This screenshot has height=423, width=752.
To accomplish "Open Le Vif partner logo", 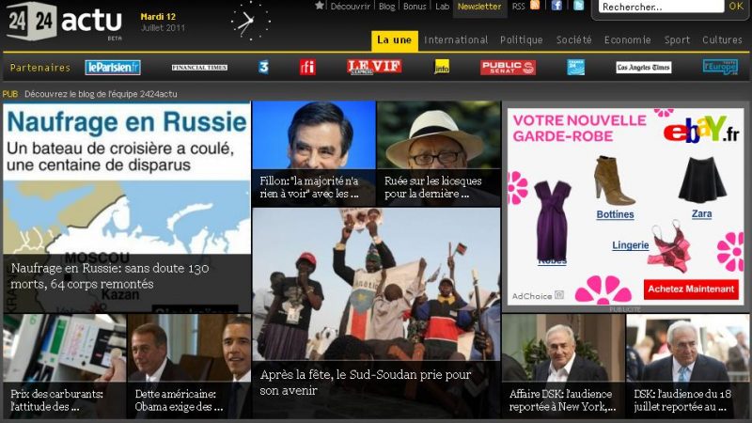I will click(374, 67).
